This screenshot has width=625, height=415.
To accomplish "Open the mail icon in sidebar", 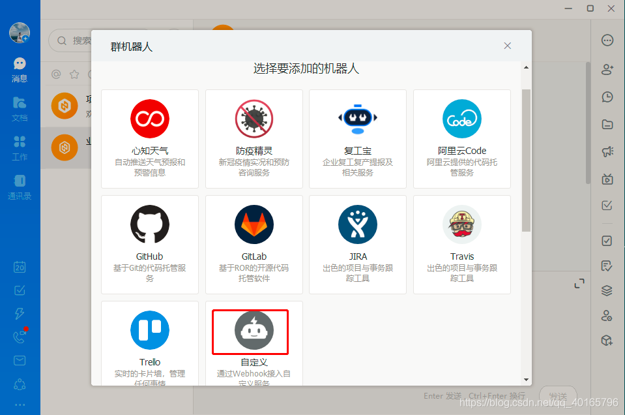I will (20, 361).
